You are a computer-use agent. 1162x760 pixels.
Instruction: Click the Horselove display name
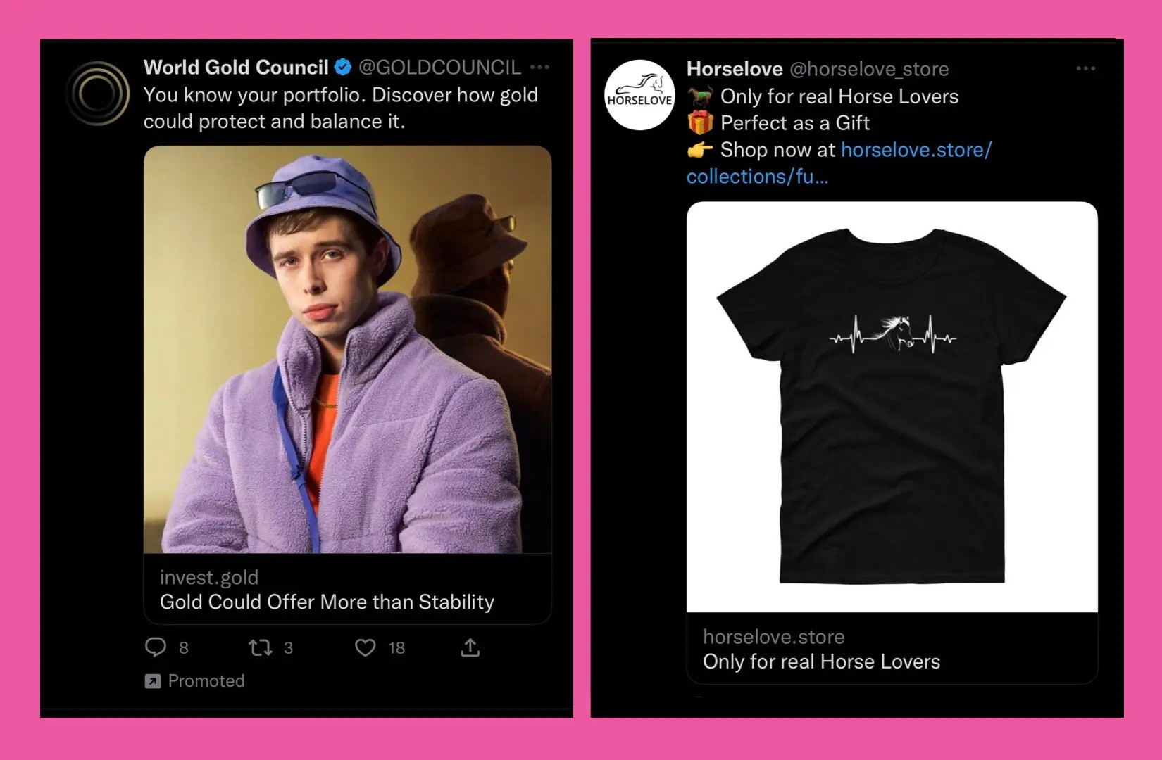[x=734, y=69]
